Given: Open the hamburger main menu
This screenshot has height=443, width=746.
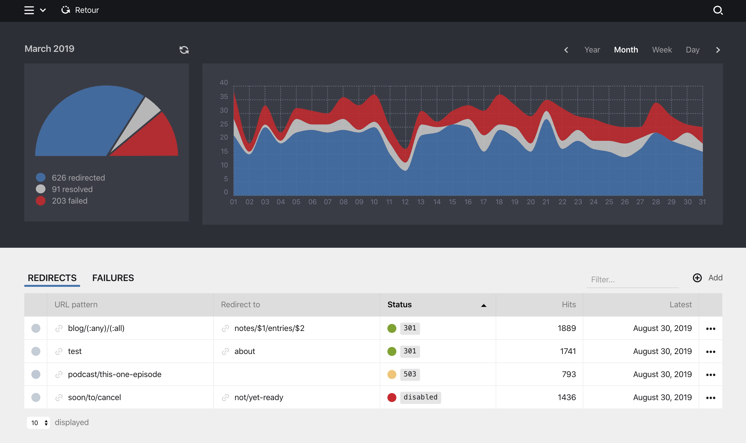Looking at the screenshot, I should (x=29, y=10).
